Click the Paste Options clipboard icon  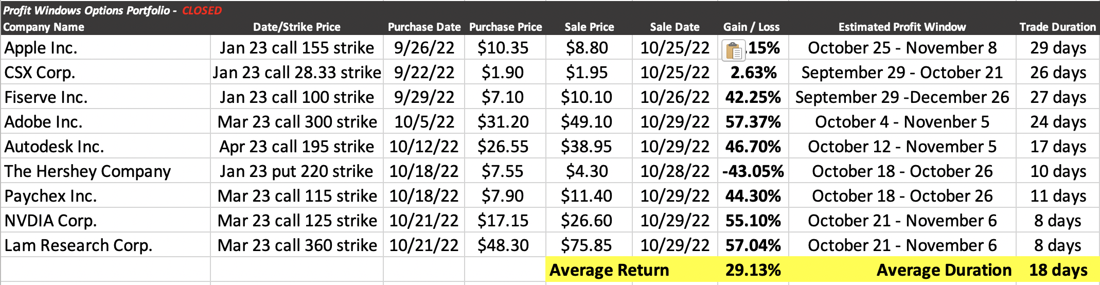pyautogui.click(x=734, y=50)
